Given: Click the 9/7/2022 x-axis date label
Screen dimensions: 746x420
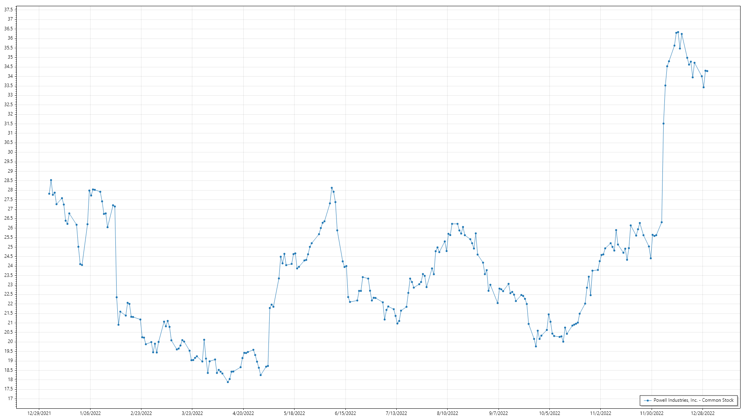Looking at the screenshot, I should 498,413.
